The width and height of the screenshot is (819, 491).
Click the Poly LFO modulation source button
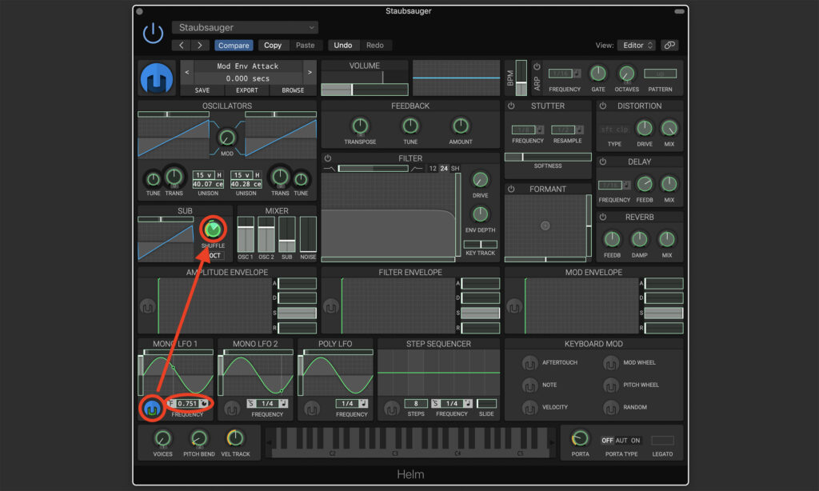point(312,409)
